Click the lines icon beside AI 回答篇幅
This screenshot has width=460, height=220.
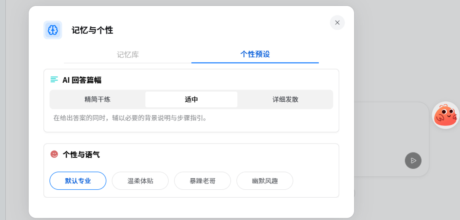click(54, 80)
